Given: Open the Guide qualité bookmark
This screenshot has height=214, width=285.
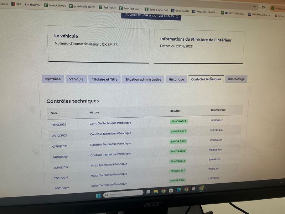Looking at the screenshot, I should coord(180,11).
